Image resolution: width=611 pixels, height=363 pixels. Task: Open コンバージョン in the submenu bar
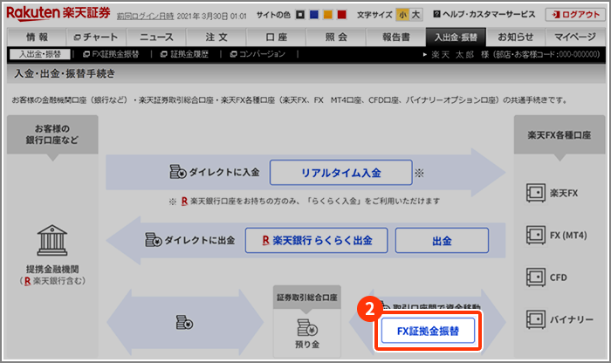[x=258, y=54]
